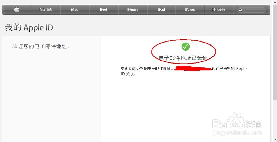This screenshot has width=277, height=142.
Task: Open the iPad navigation item
Action: tap(161, 10)
